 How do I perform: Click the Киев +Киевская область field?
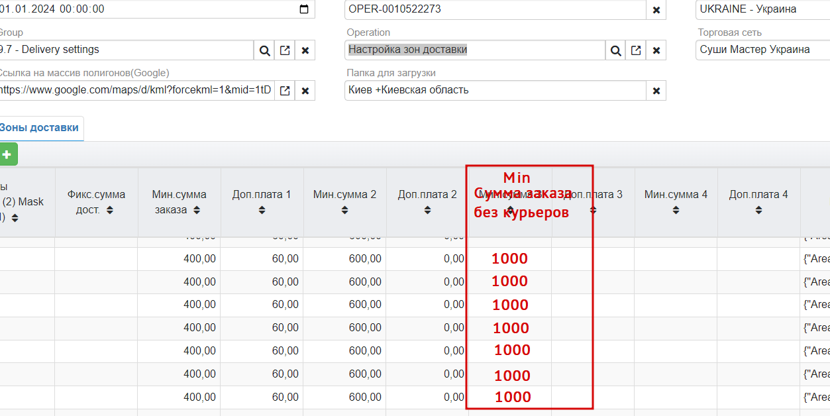tap(495, 90)
